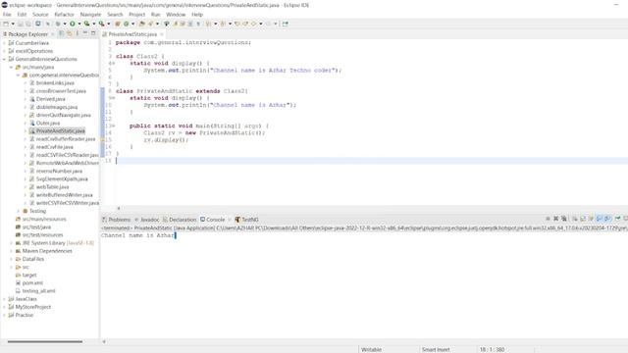The width and height of the screenshot is (628, 353).
Task: Click the Previous Annotation arrow icon
Action: (223, 24)
